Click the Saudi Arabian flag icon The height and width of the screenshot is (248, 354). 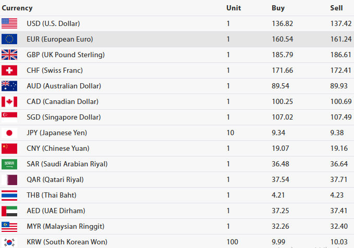point(9,164)
